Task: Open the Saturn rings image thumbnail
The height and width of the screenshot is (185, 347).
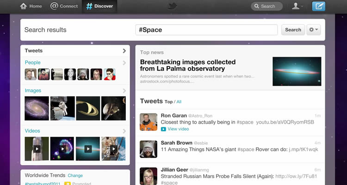Action: (88, 108)
